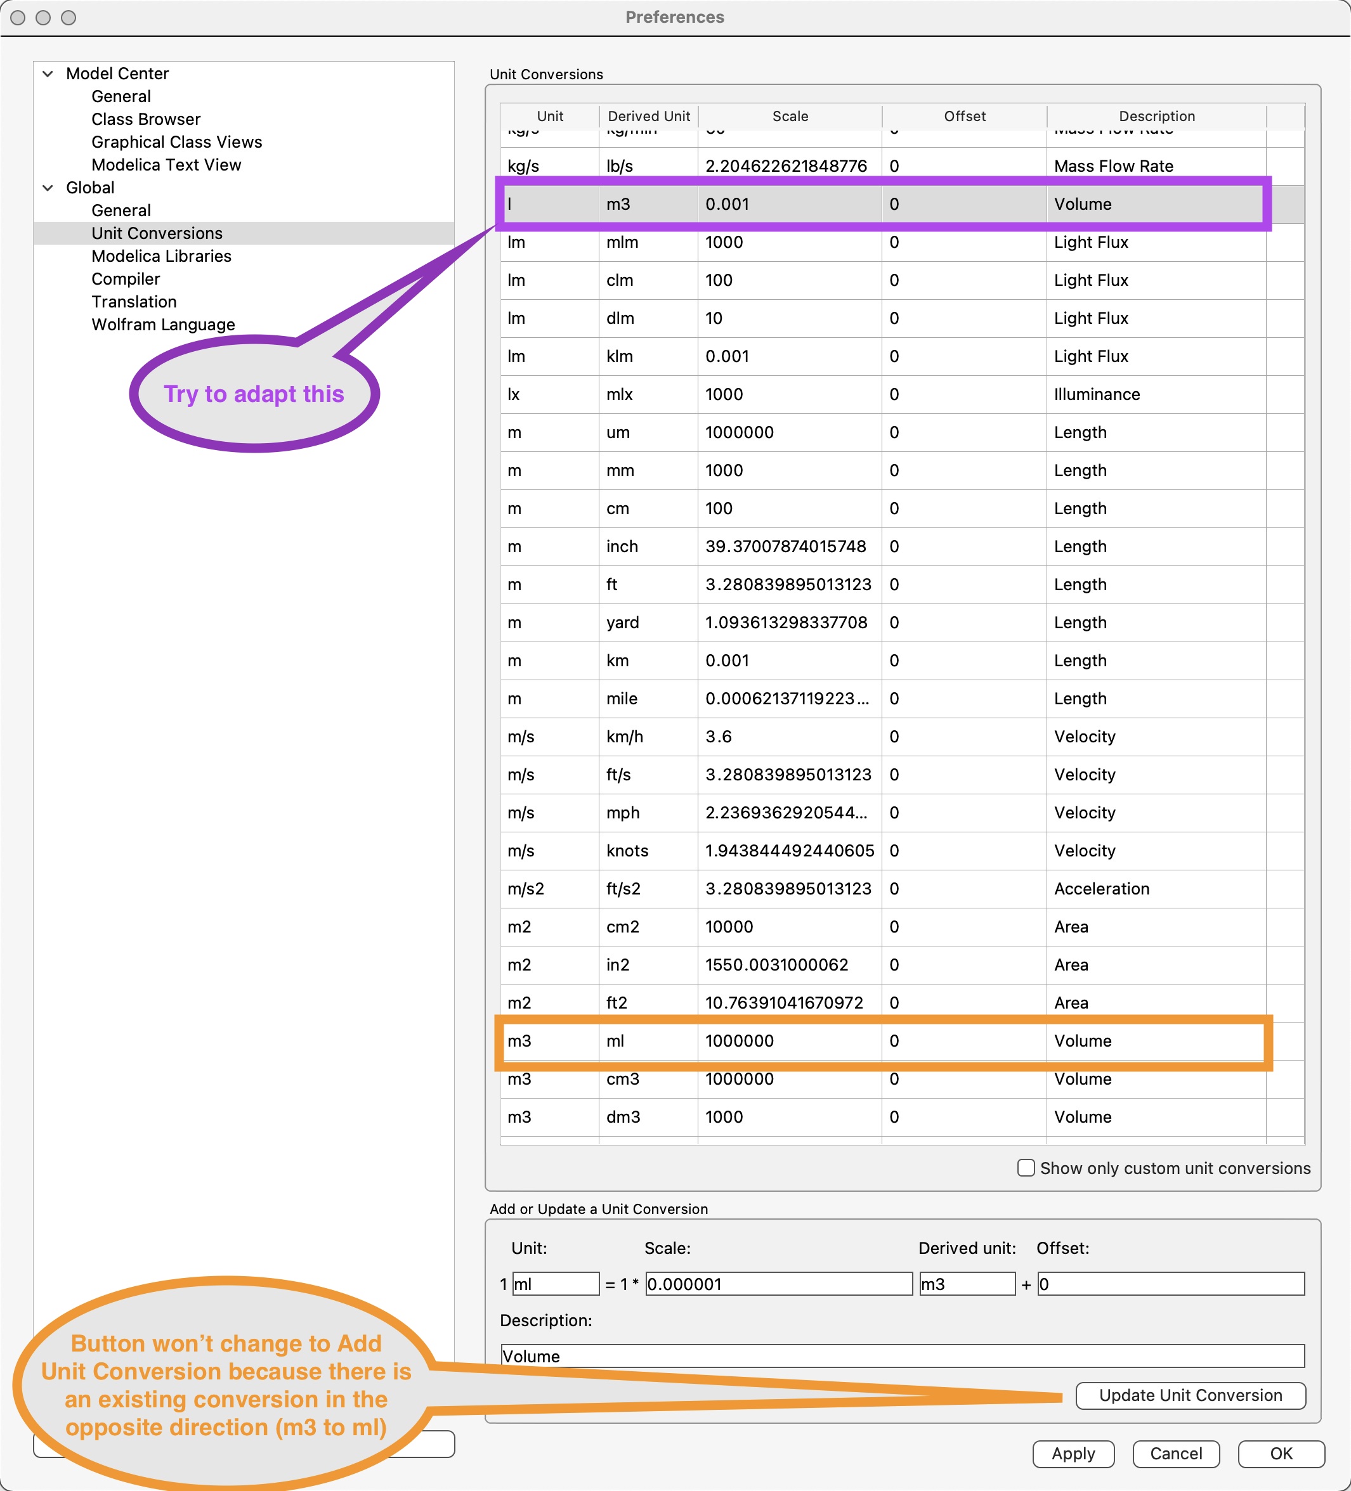Click the Derived unit field with m3
1351x1491 pixels.
[966, 1284]
